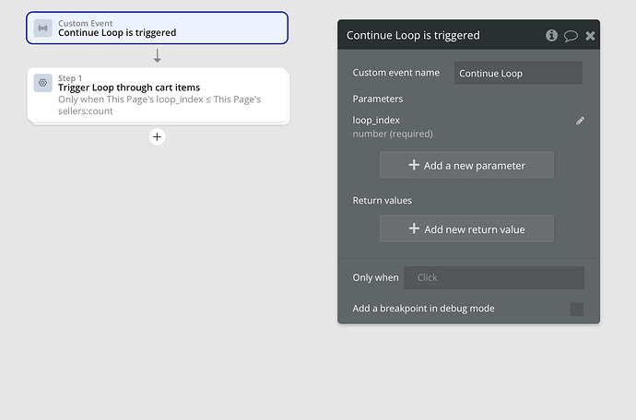Add a new parameter

(x=466, y=165)
